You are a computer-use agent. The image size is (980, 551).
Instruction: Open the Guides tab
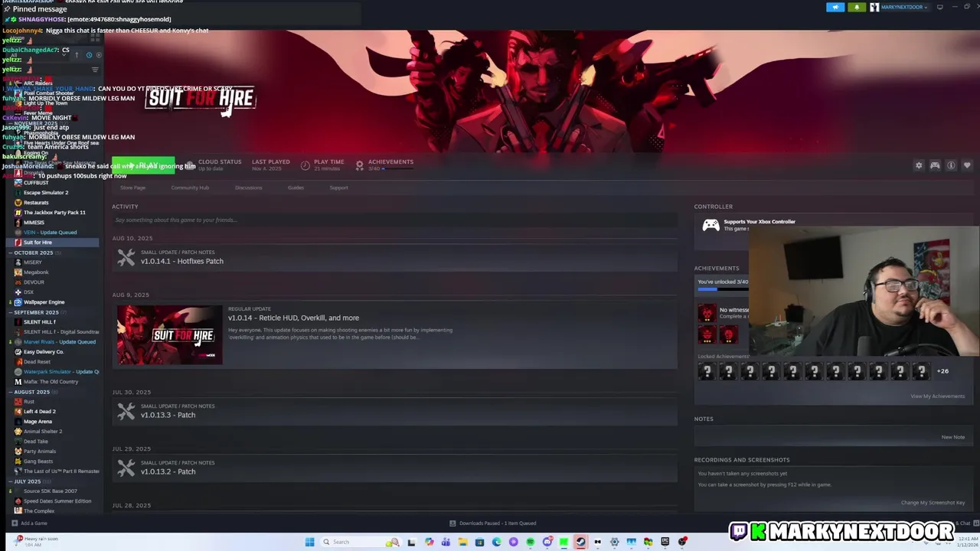(296, 187)
